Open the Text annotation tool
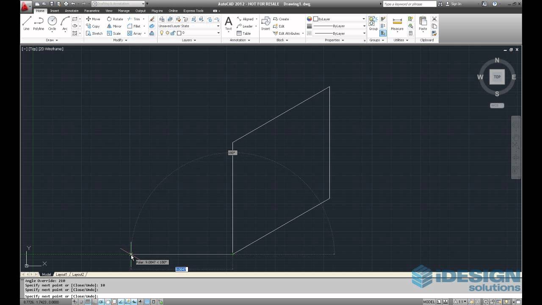The width and height of the screenshot is (542, 305). 228,24
